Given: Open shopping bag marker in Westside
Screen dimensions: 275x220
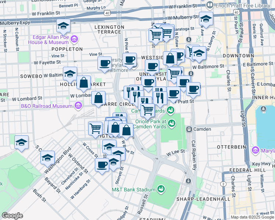Looking at the screenshot, I should tap(170, 59).
